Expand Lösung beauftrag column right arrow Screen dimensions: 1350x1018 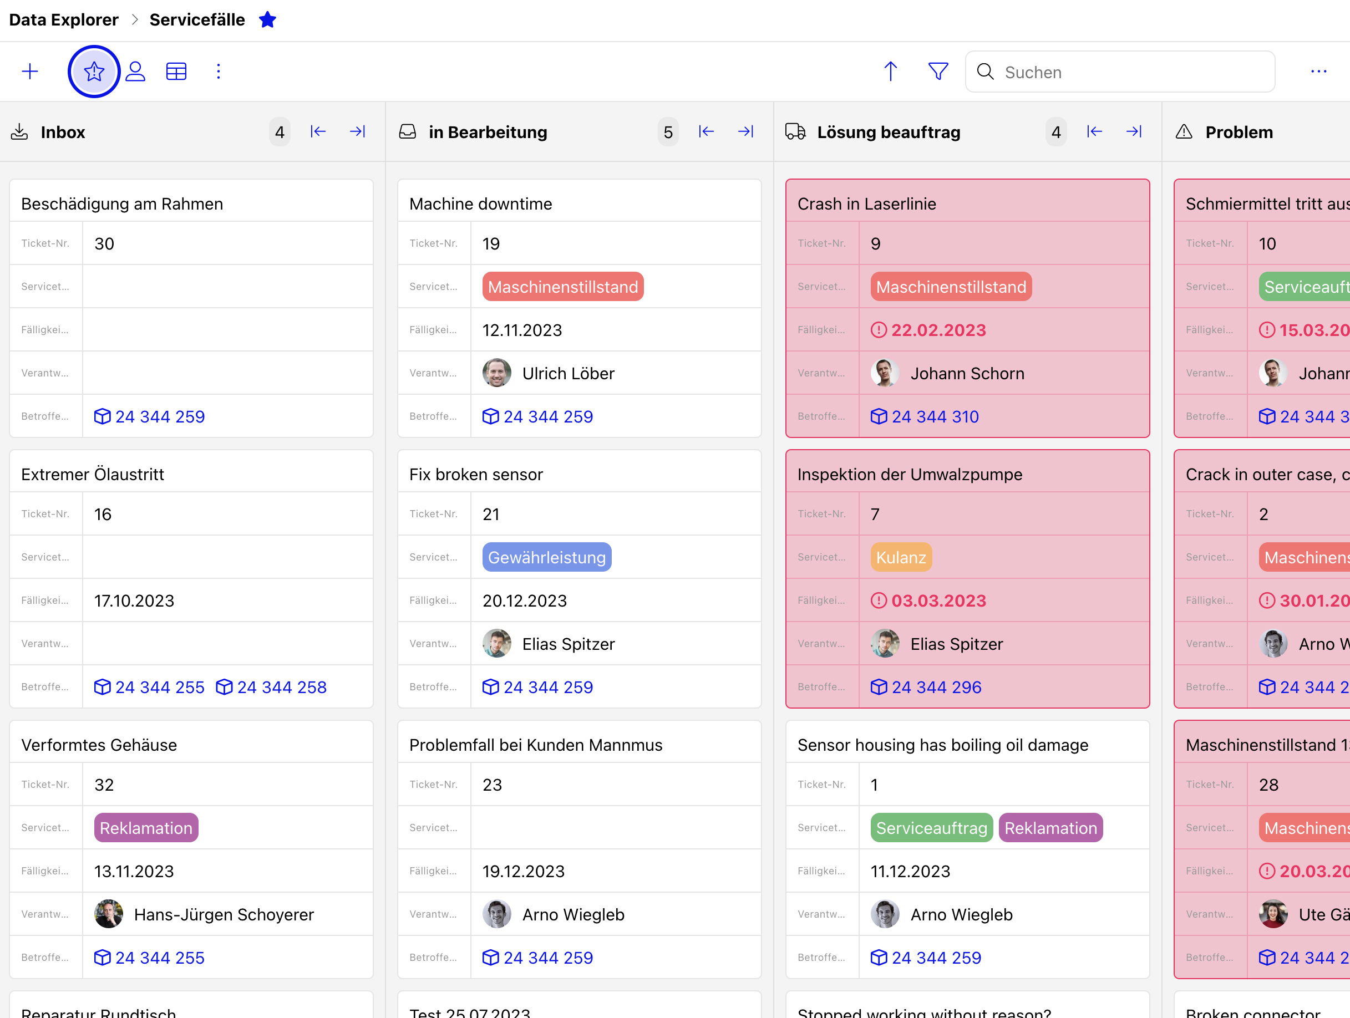[1134, 132]
